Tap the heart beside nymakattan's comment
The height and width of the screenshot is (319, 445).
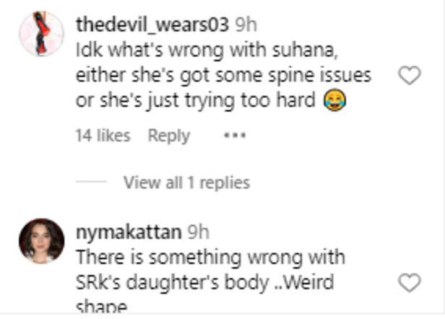(x=409, y=283)
